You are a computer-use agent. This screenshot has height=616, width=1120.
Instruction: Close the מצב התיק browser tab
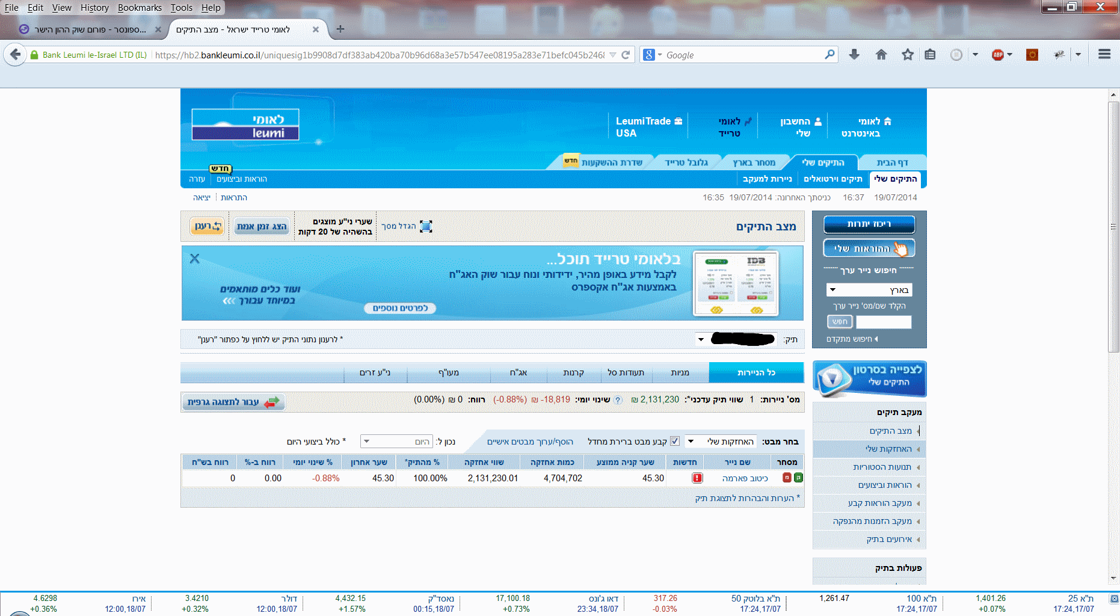pyautogui.click(x=316, y=29)
